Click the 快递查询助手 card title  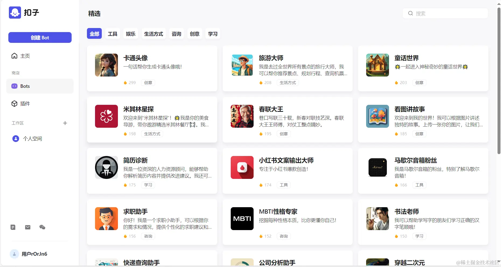141,263
